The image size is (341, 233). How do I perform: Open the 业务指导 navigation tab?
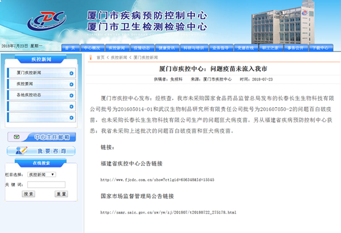click(221, 48)
